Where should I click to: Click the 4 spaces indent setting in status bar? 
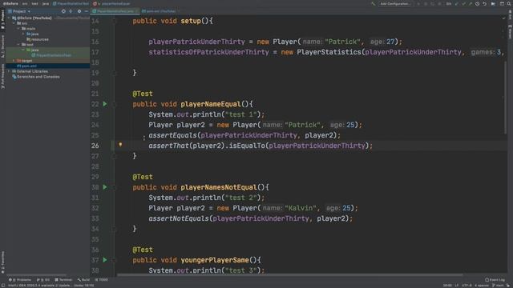[482, 286]
